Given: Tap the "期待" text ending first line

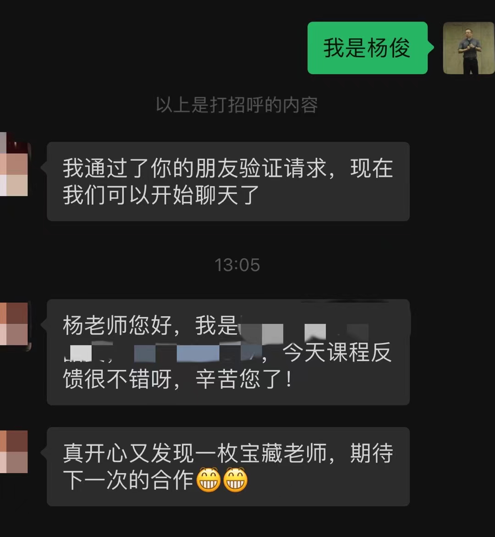Looking at the screenshot, I should pyautogui.click(x=372, y=453).
